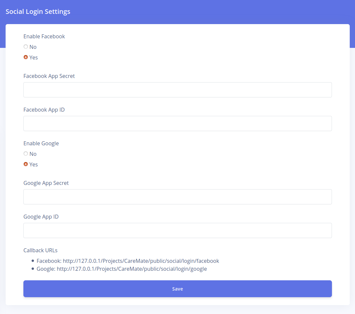Screen dimensions: 355x314
Task: Click the Facebook callback URL text
Action: (141, 261)
